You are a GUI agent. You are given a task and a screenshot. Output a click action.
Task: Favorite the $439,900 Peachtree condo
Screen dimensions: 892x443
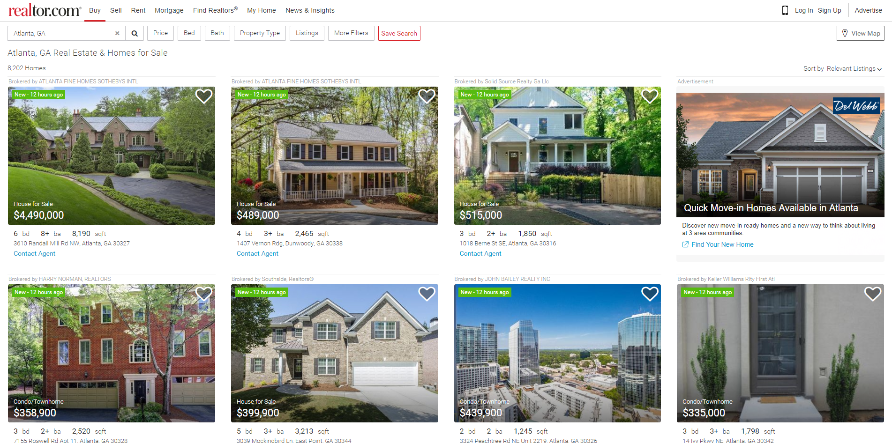click(650, 294)
